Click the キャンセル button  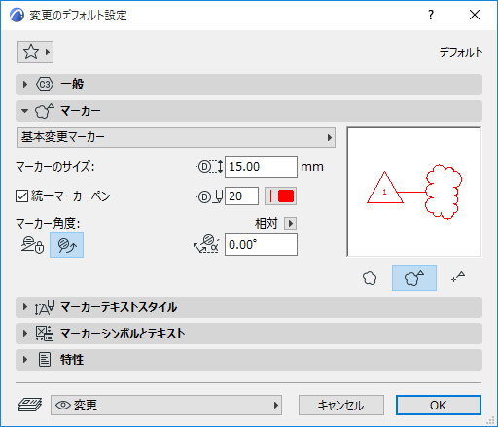tap(341, 405)
